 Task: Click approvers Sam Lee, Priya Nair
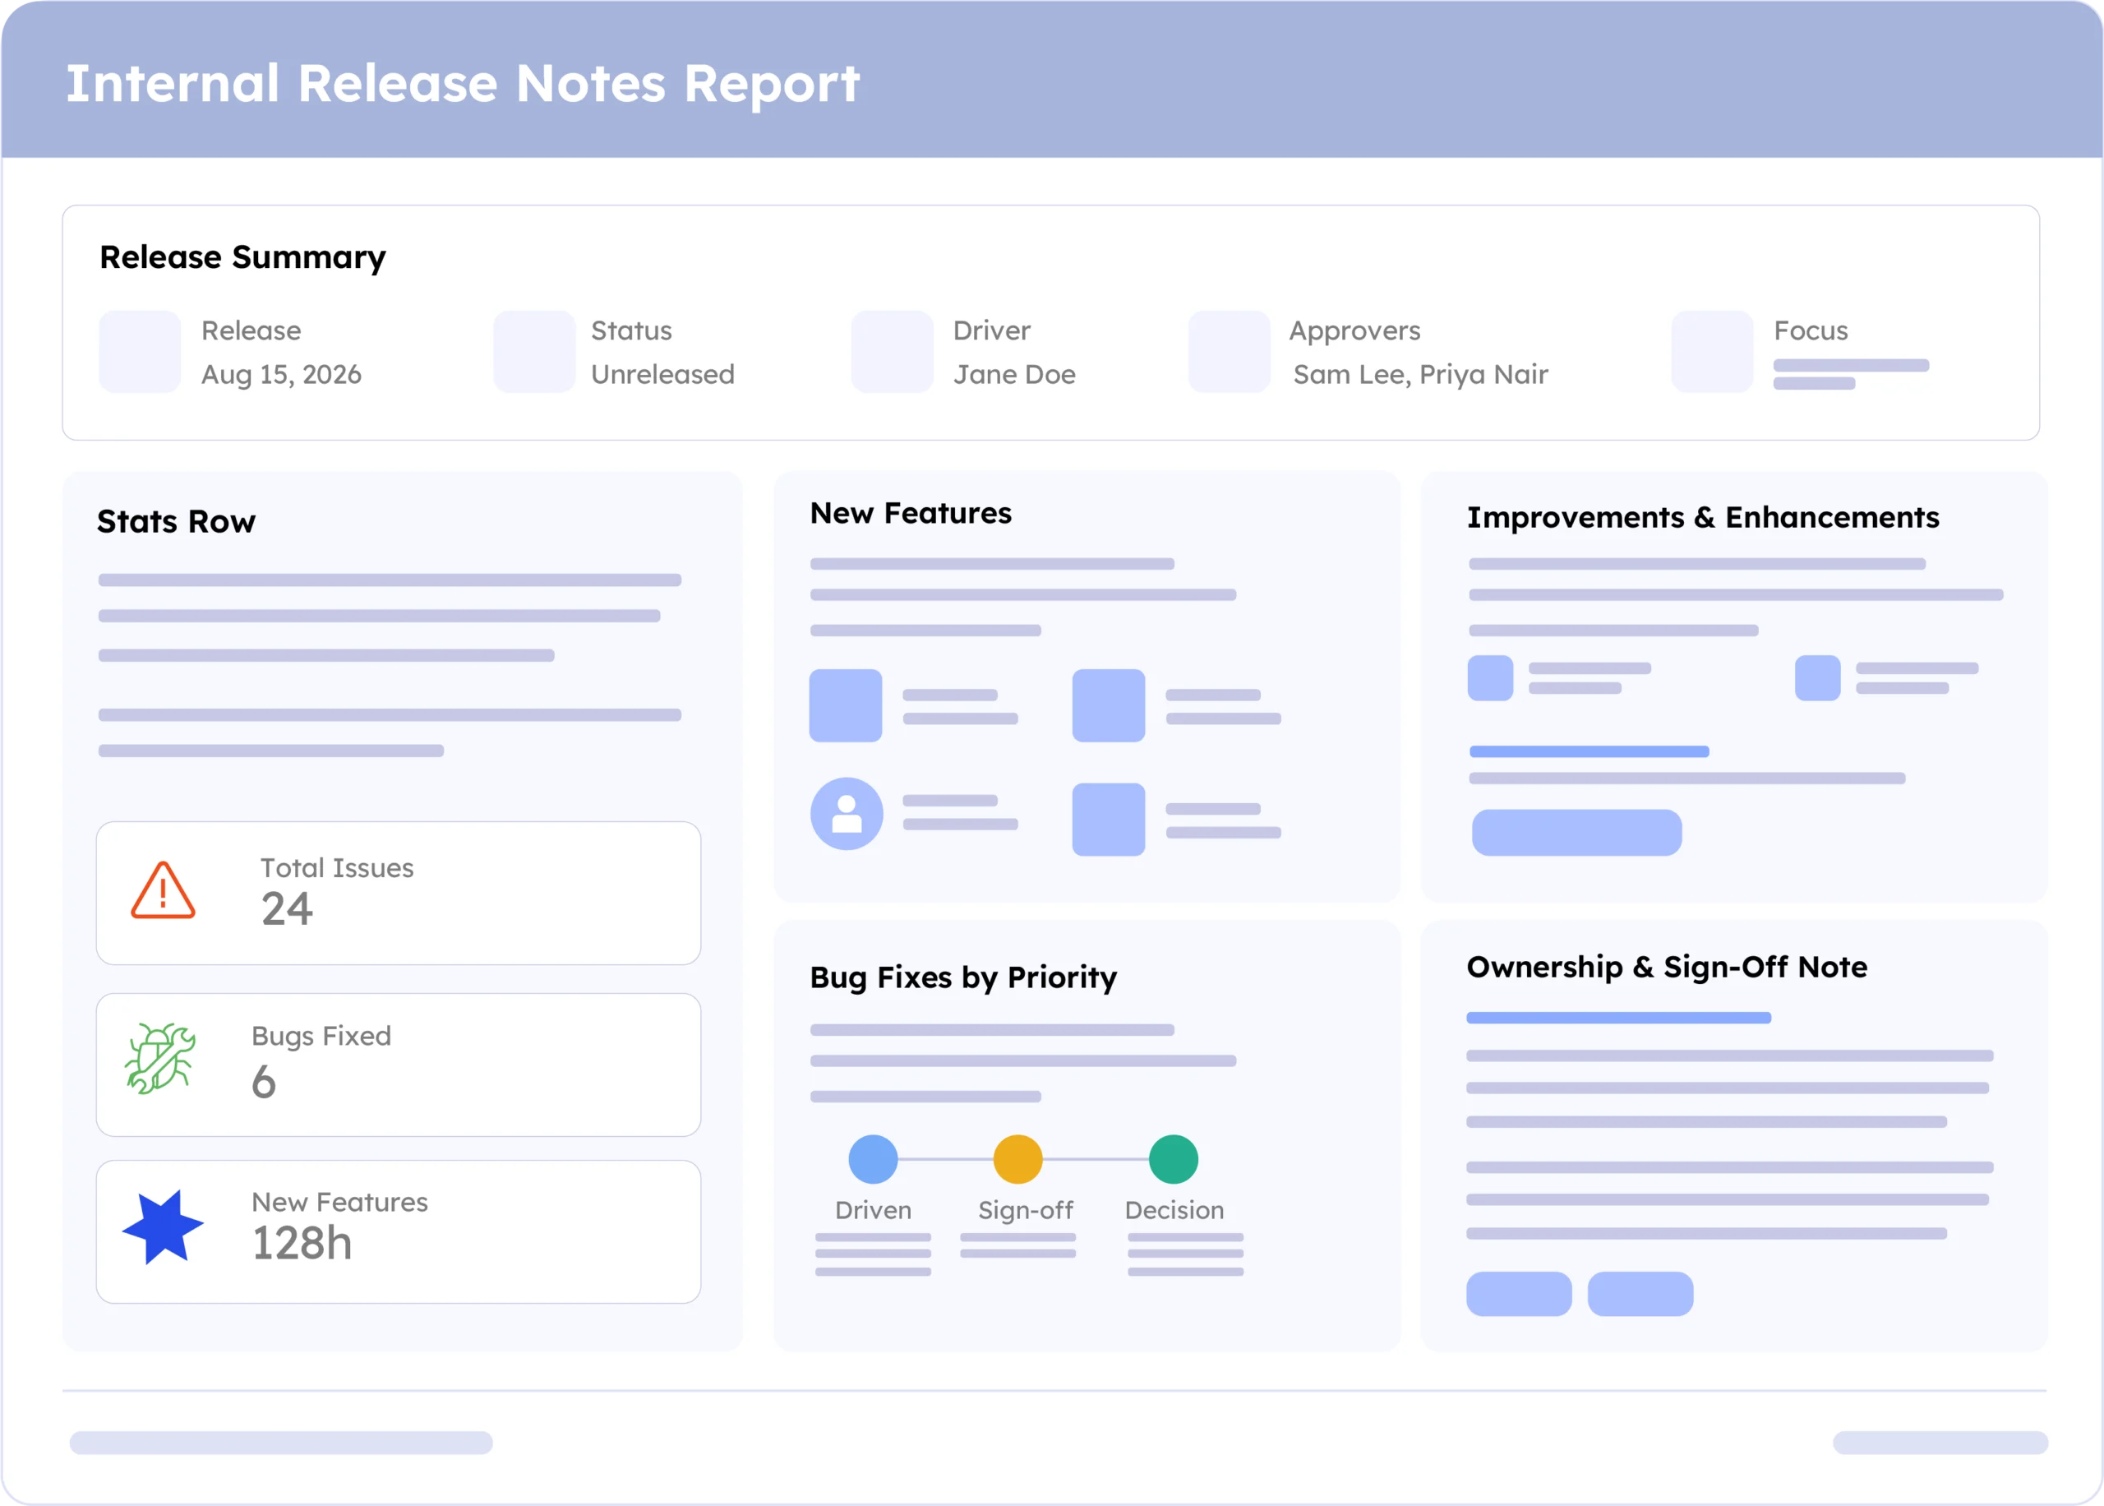1421,375
